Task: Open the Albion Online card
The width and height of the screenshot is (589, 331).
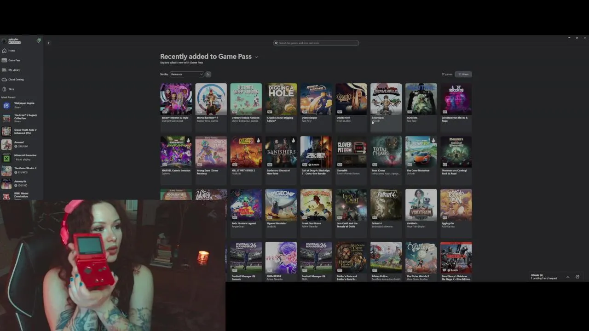Action: click(386, 261)
